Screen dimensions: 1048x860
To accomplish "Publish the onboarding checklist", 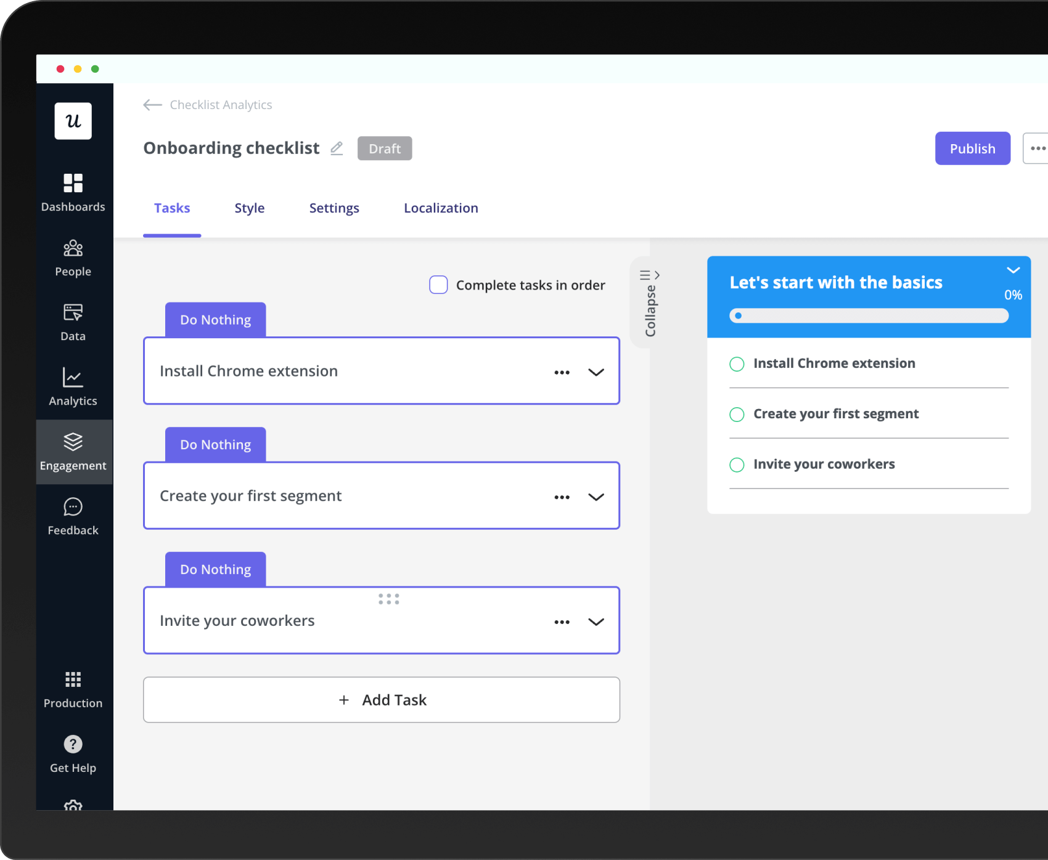I will (972, 148).
